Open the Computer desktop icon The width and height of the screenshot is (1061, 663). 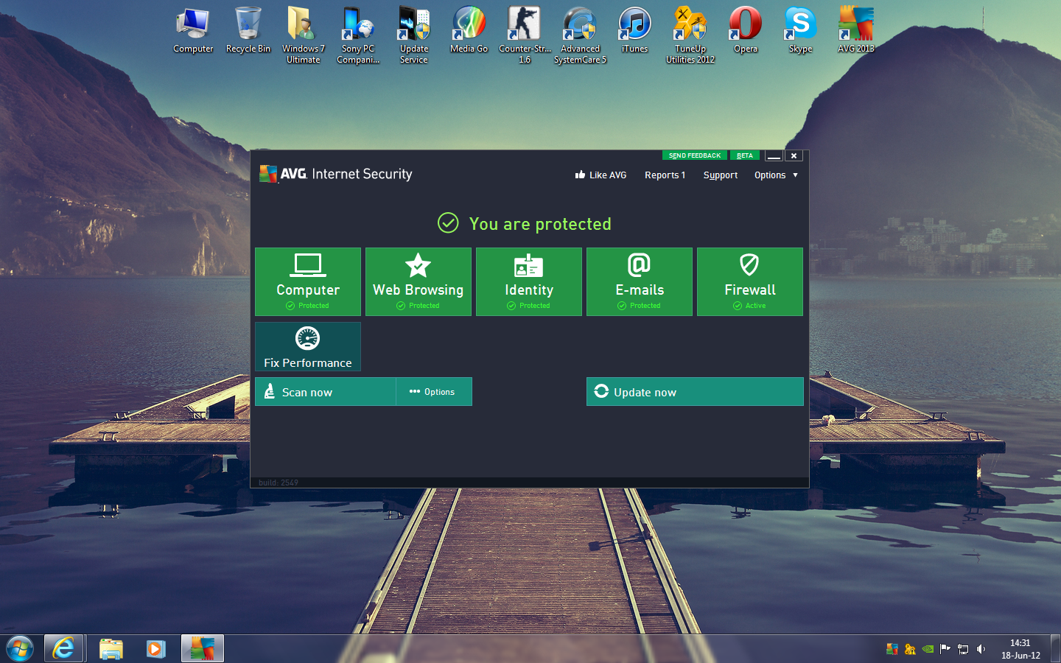point(193,31)
